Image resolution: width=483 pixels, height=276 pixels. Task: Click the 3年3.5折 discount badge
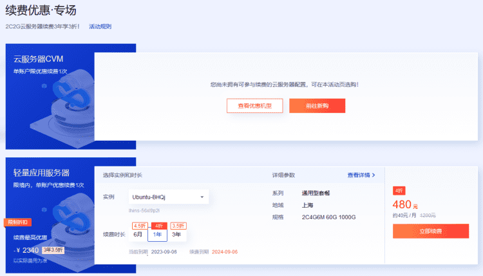[x=52, y=250]
